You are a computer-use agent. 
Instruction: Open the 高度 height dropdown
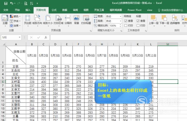[121, 21]
